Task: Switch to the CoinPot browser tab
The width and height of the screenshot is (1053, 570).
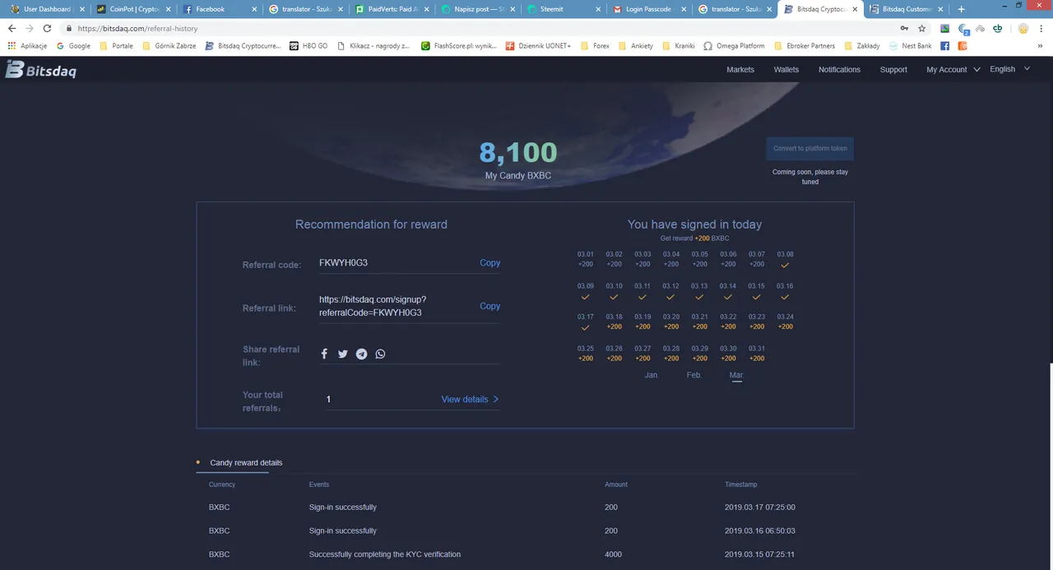Action: 132,9
